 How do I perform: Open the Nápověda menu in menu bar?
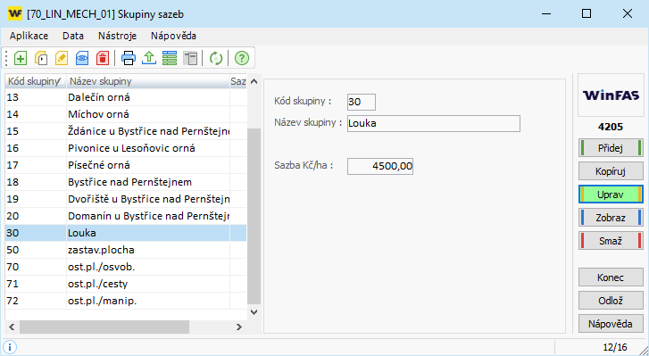coord(173,36)
